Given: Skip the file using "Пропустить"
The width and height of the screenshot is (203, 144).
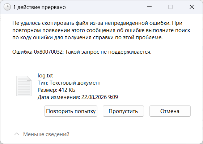Looking at the screenshot, I should (123, 111).
